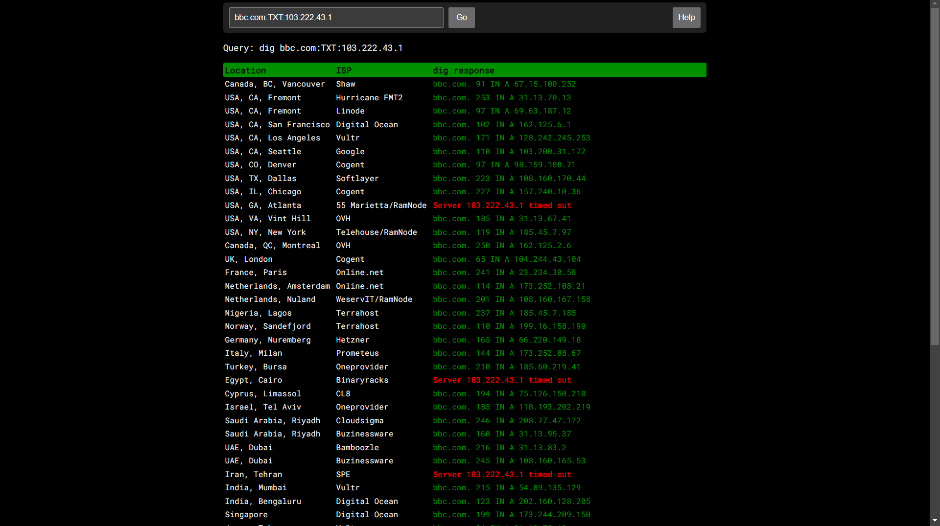Click the Location column header
940x526 pixels.
pyautogui.click(x=245, y=70)
